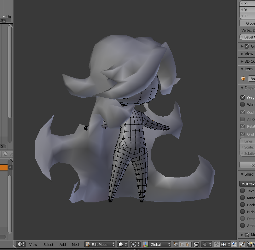Toggle limit selection to visible
The image size is (255, 250).
pos(196,244)
